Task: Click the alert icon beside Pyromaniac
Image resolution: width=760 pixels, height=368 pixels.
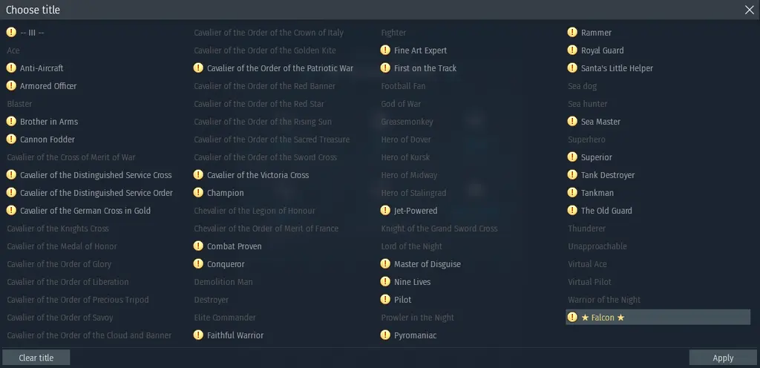Action: coord(385,335)
